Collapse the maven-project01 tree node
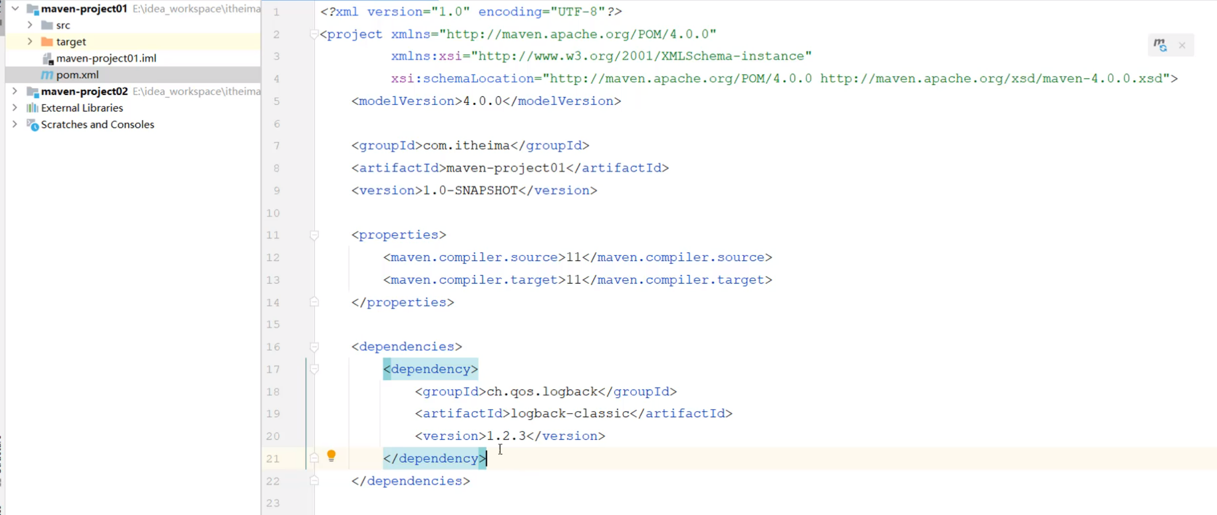 pos(15,8)
